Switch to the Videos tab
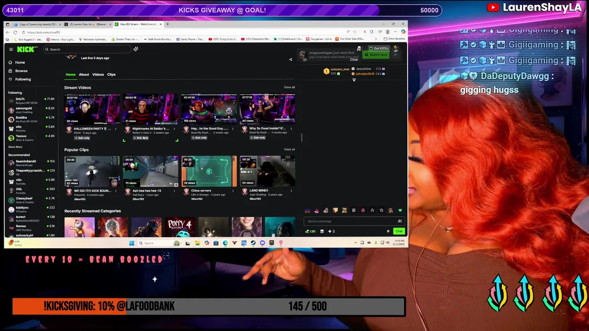The width and height of the screenshot is (589, 331). pyautogui.click(x=98, y=74)
